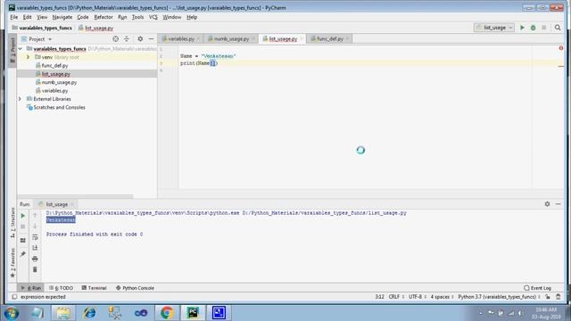Open Project panel settings gear

[140, 39]
